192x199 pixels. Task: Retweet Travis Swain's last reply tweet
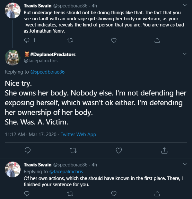[x=70, y=194]
